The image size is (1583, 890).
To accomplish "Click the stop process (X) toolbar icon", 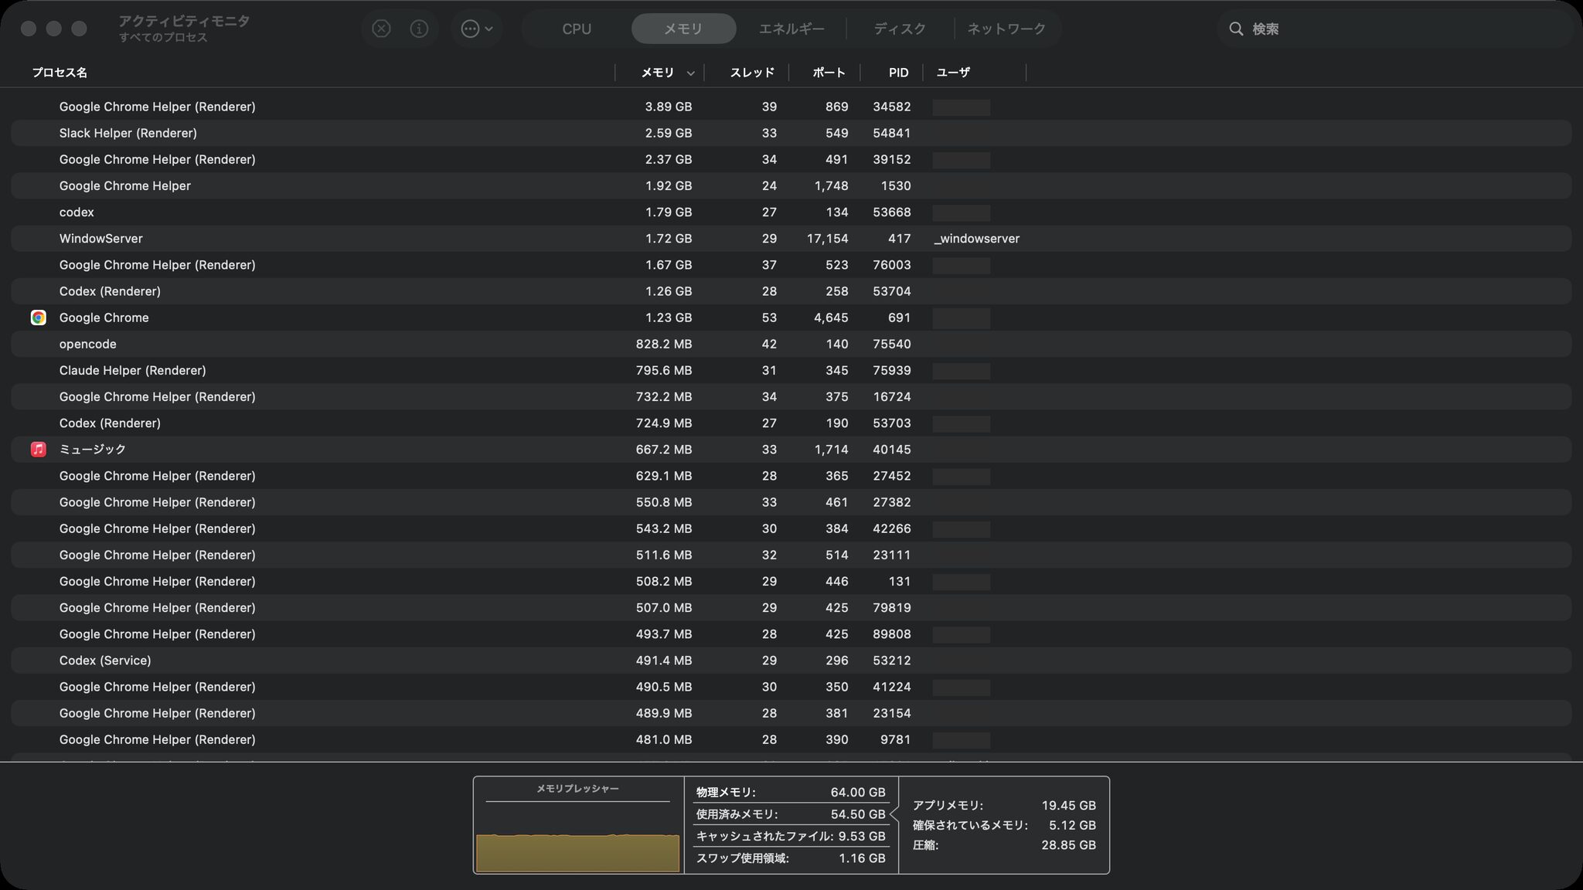I will [381, 29].
